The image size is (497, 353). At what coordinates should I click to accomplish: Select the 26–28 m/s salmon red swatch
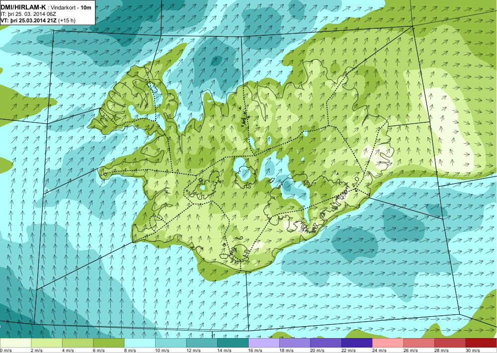419,343
